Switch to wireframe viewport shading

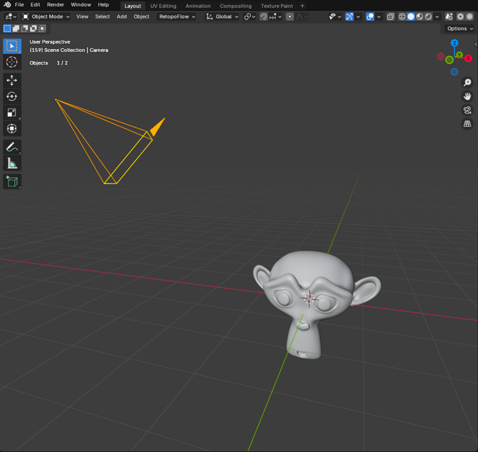(402, 17)
